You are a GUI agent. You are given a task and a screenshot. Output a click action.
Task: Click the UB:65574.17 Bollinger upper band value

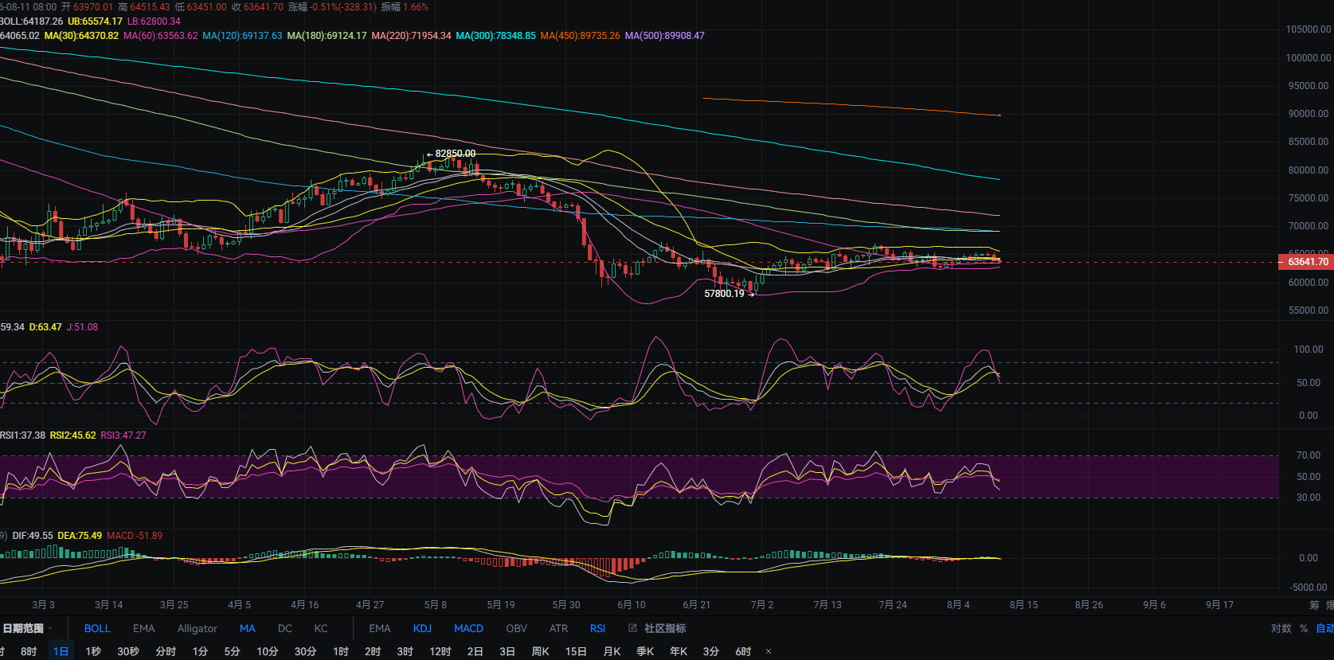pos(95,21)
